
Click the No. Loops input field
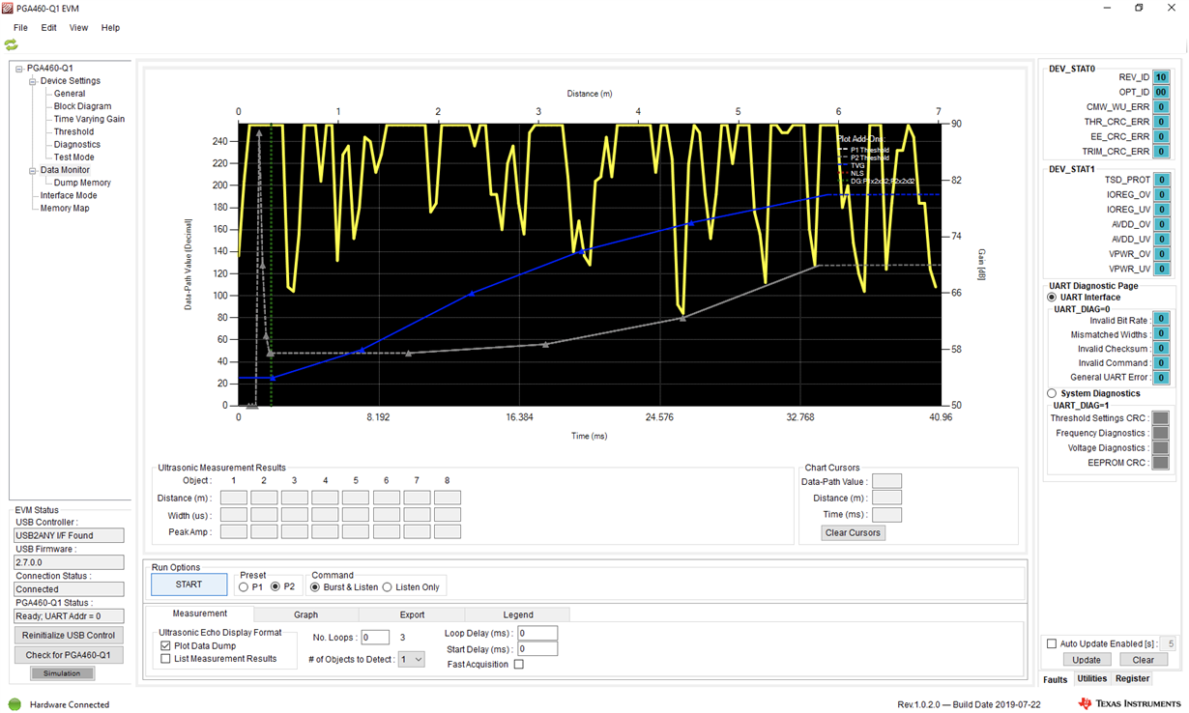375,638
